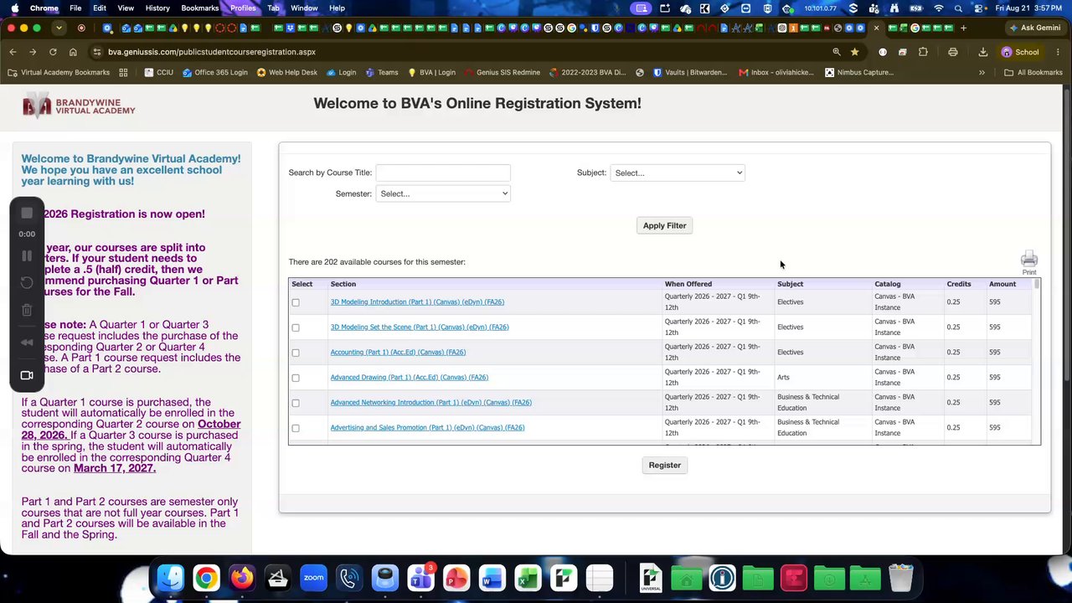Open Microsoft Excel from the dock
1072x603 pixels.
click(528, 578)
